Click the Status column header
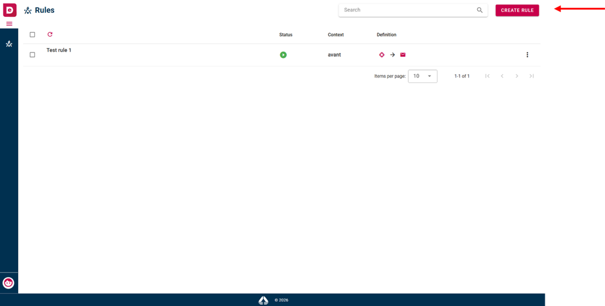 coord(286,35)
